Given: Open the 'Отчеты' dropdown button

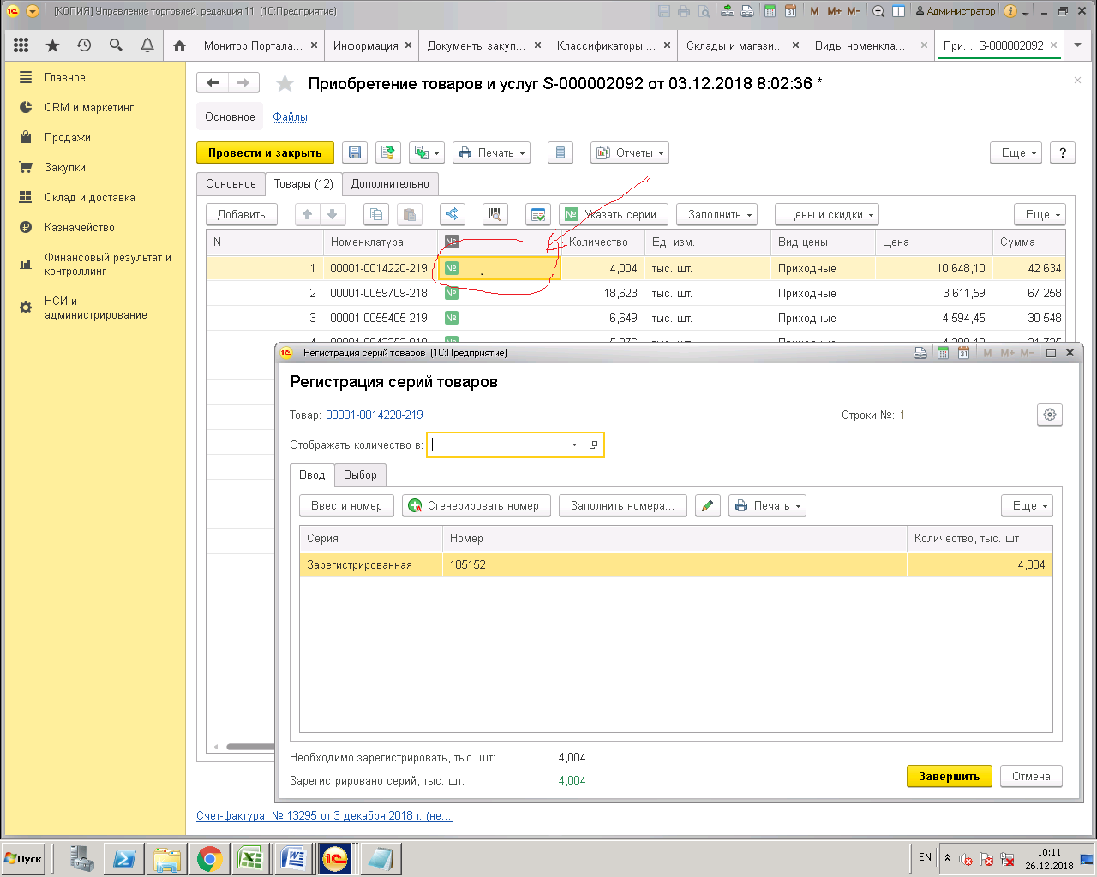Looking at the screenshot, I should [x=630, y=152].
